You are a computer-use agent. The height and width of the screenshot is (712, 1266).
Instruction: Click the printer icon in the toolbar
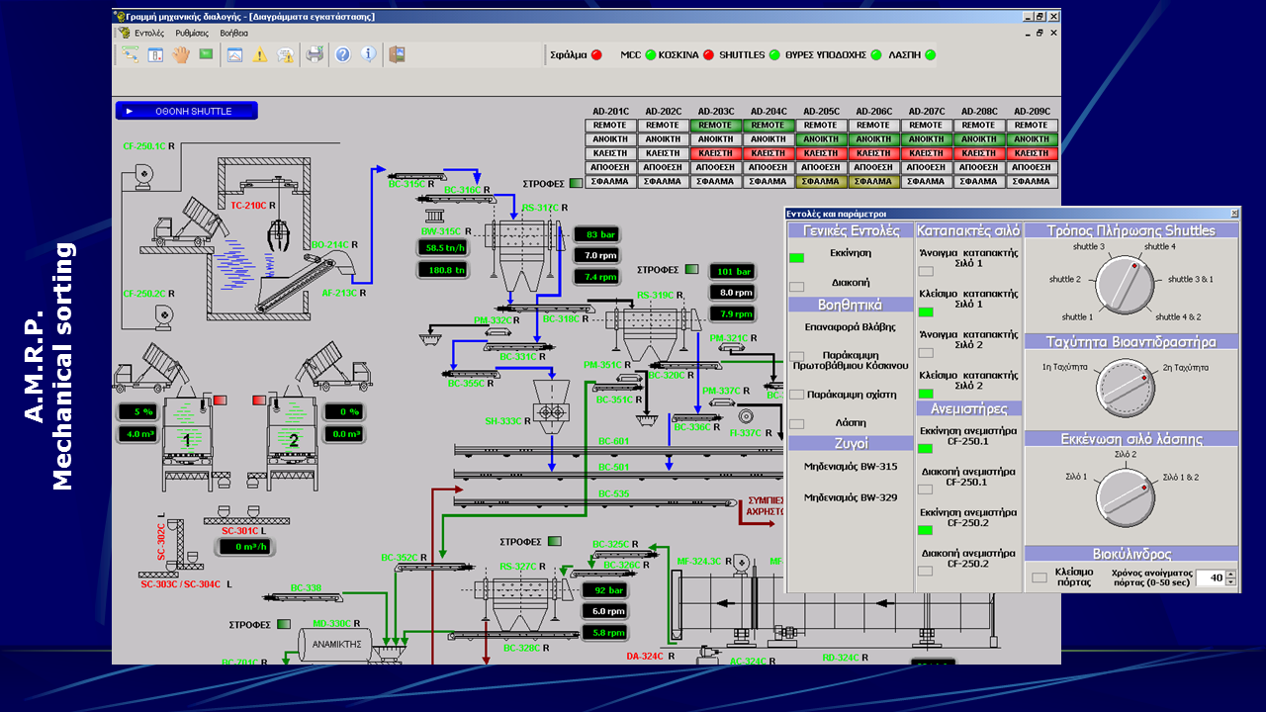point(315,54)
